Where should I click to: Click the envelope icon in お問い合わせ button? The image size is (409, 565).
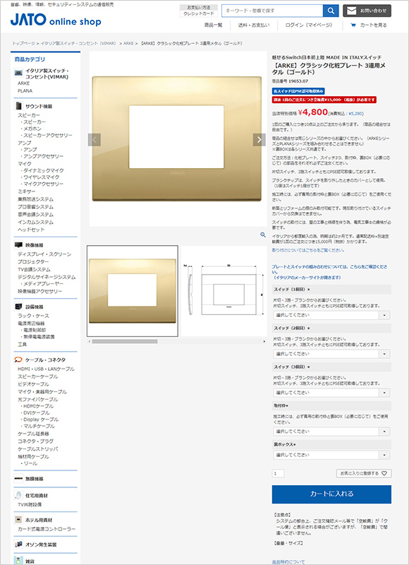tap(351, 11)
